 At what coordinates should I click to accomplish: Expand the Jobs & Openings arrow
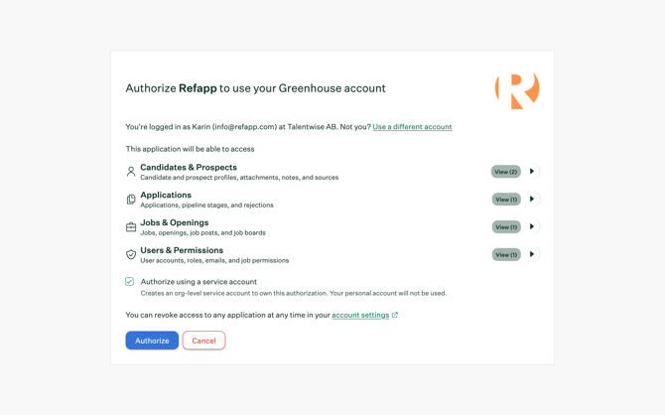click(532, 226)
